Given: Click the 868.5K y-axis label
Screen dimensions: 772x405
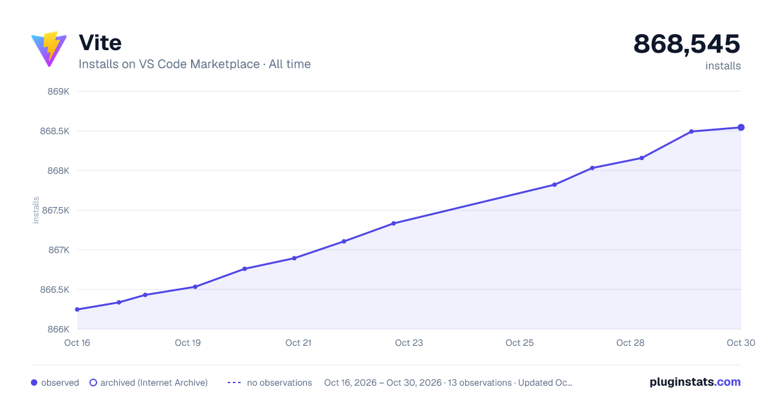Looking at the screenshot, I should click(55, 131).
